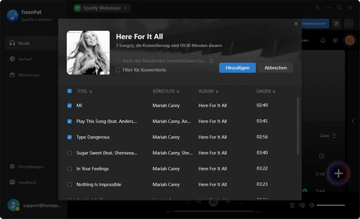Click the song title Type Dangerous
The width and height of the screenshot is (360, 219).
93,137
